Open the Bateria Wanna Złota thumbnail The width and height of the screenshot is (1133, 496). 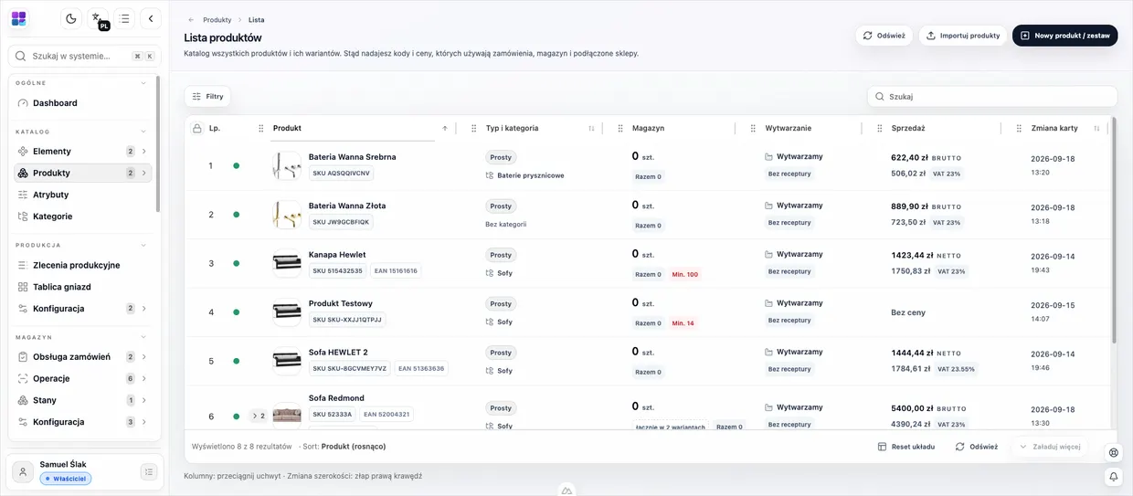[x=287, y=215]
